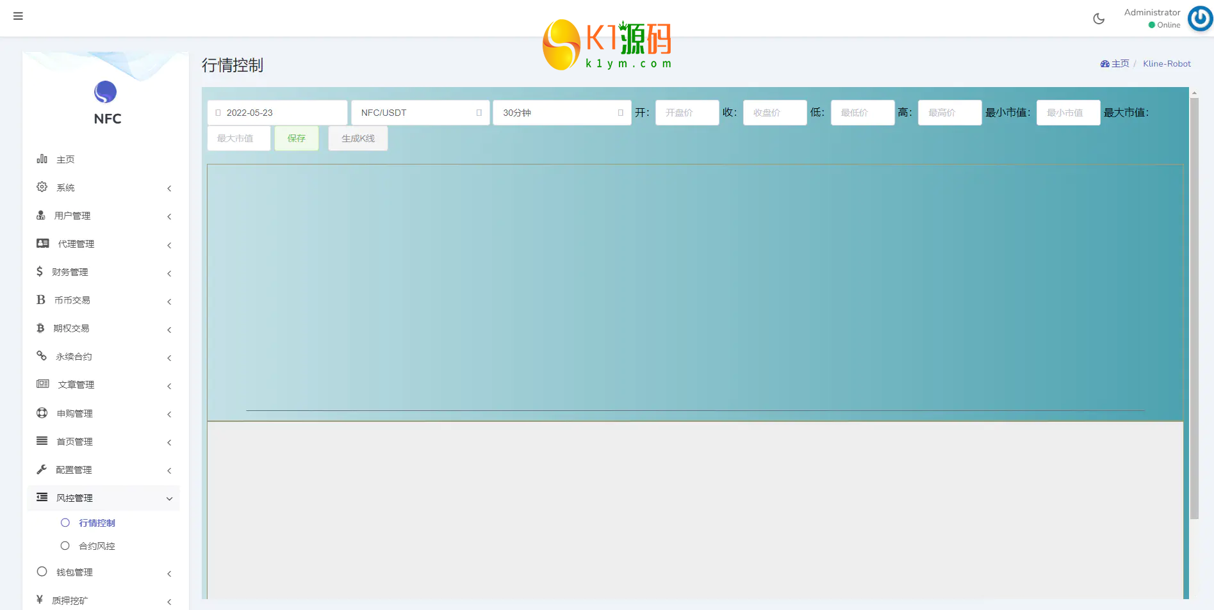
Task: Click the wrench icon beside 配置管理
Action: pos(42,469)
